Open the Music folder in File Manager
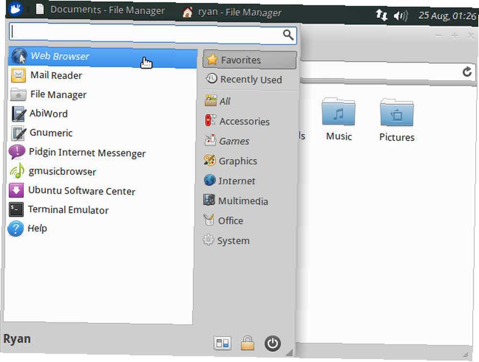The image size is (479, 362). [339, 119]
